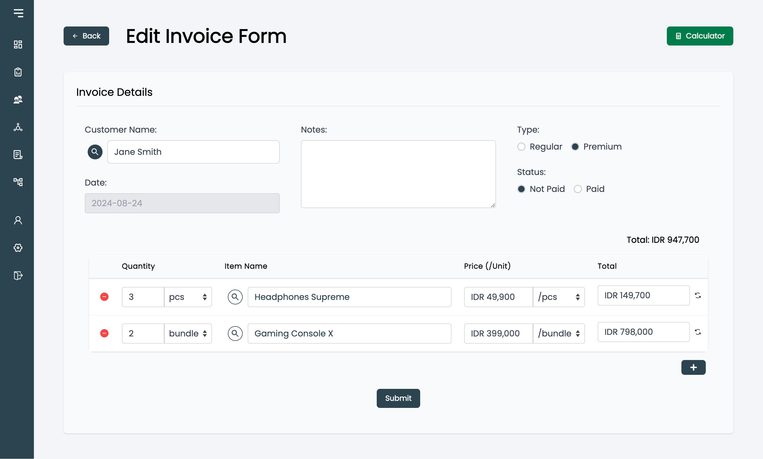The width and height of the screenshot is (763, 459).
Task: Open the hierarchy tree icon in sidebar
Action: click(x=18, y=182)
